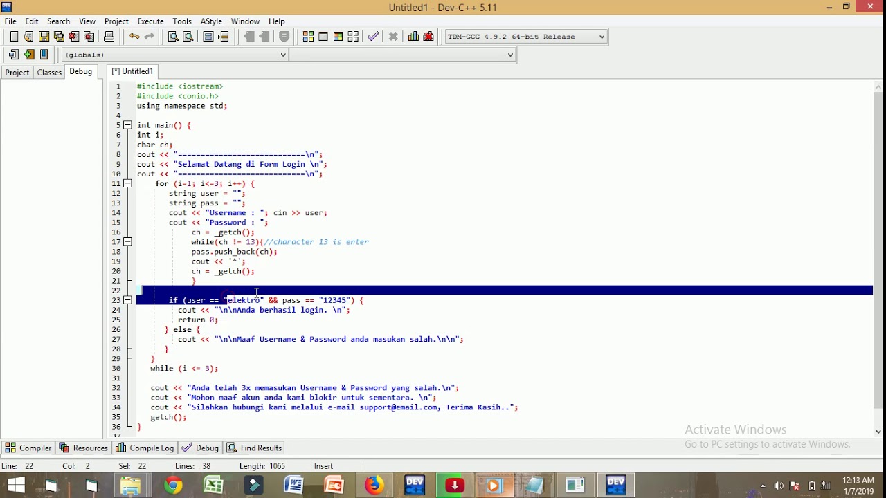Click the blue bookmark toolbar icon
This screenshot has width=886, height=498.
point(44,55)
